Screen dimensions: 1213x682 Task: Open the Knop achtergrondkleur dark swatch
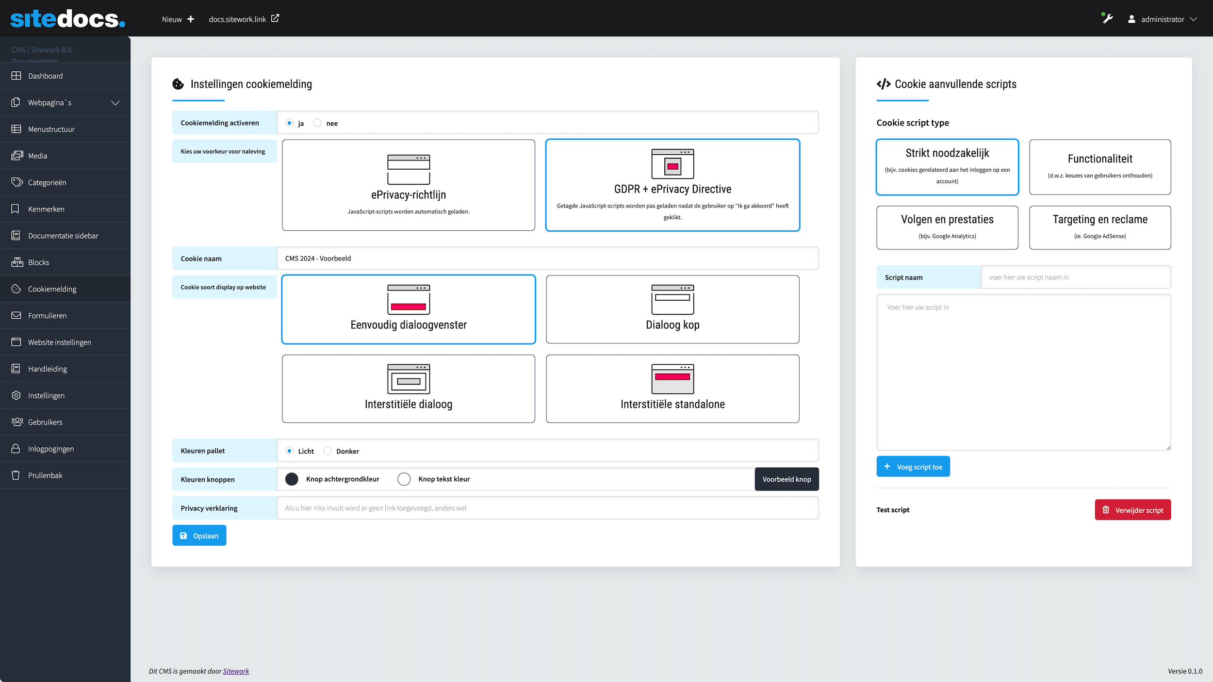coord(292,479)
